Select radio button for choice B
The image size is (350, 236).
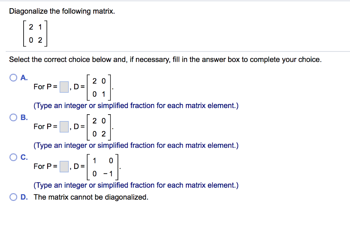[x=13, y=117]
